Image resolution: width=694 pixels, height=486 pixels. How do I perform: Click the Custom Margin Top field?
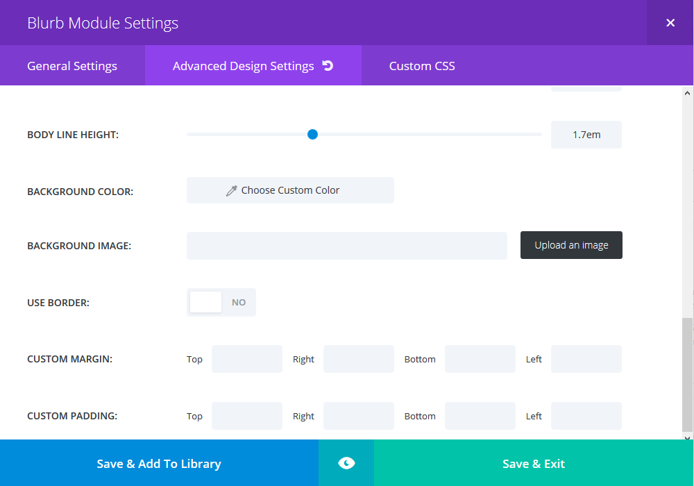coord(247,359)
